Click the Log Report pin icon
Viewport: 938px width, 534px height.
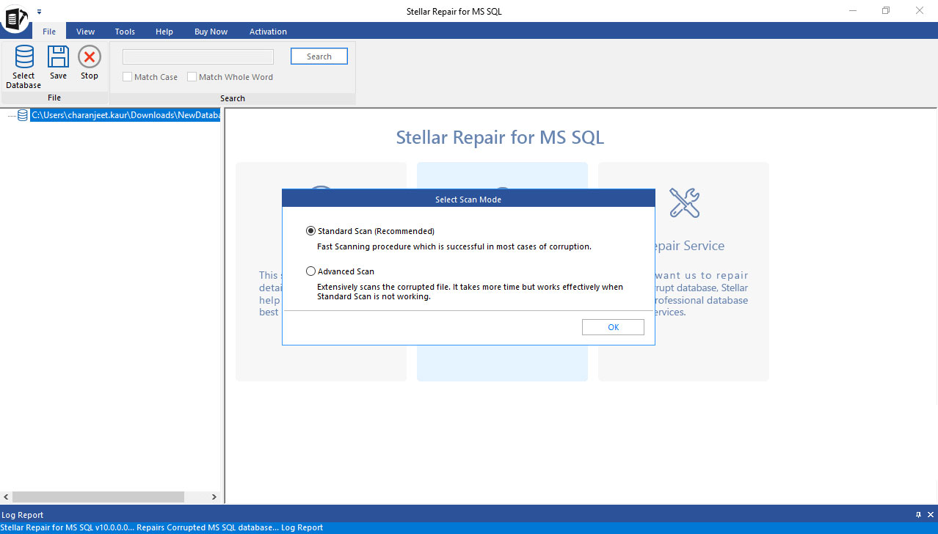pyautogui.click(x=918, y=515)
